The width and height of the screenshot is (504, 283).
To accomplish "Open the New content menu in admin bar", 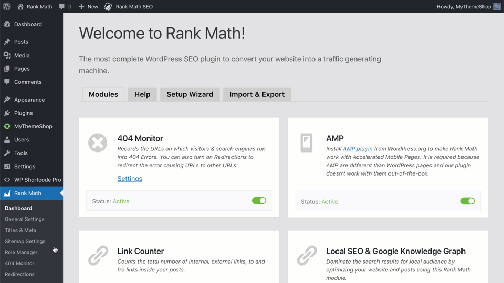I will (x=88, y=7).
